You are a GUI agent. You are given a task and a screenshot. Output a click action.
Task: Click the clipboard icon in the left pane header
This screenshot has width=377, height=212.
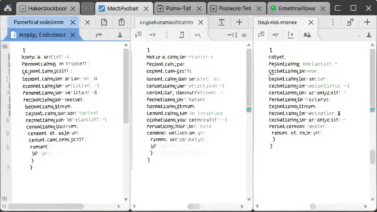pyautogui.click(x=121, y=22)
